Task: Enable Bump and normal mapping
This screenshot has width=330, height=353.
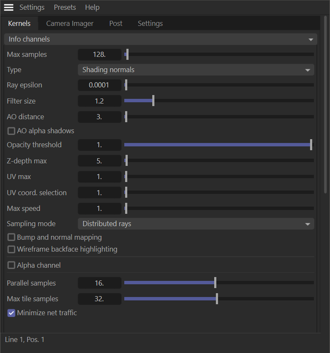Action: point(11,237)
